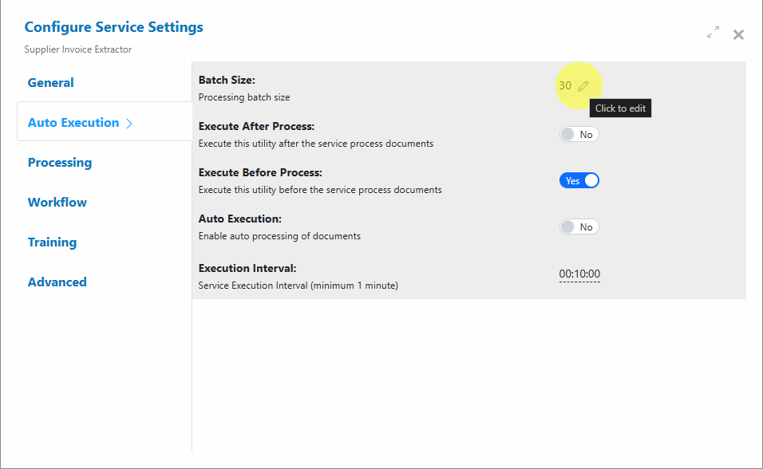Go to the Training tab
The width and height of the screenshot is (763, 469).
click(x=52, y=242)
